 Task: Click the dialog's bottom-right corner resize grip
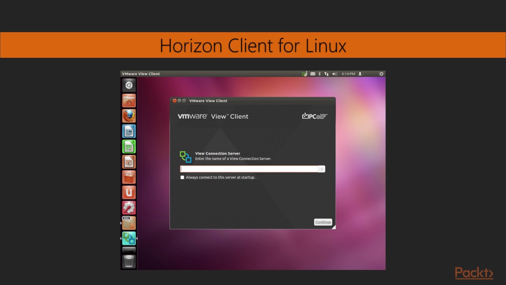[x=334, y=227]
